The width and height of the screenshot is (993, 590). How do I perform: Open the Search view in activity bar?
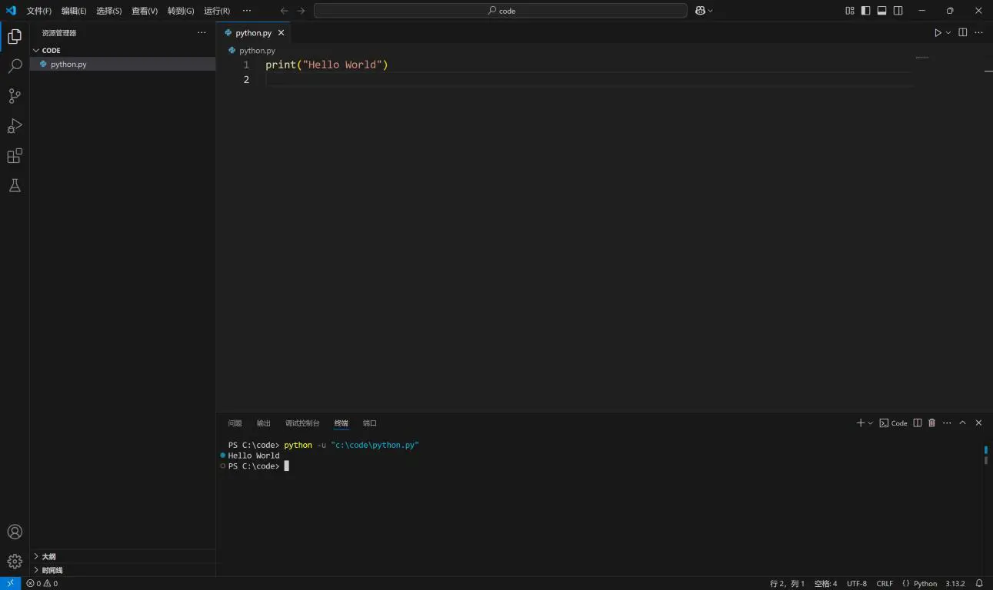coord(15,67)
